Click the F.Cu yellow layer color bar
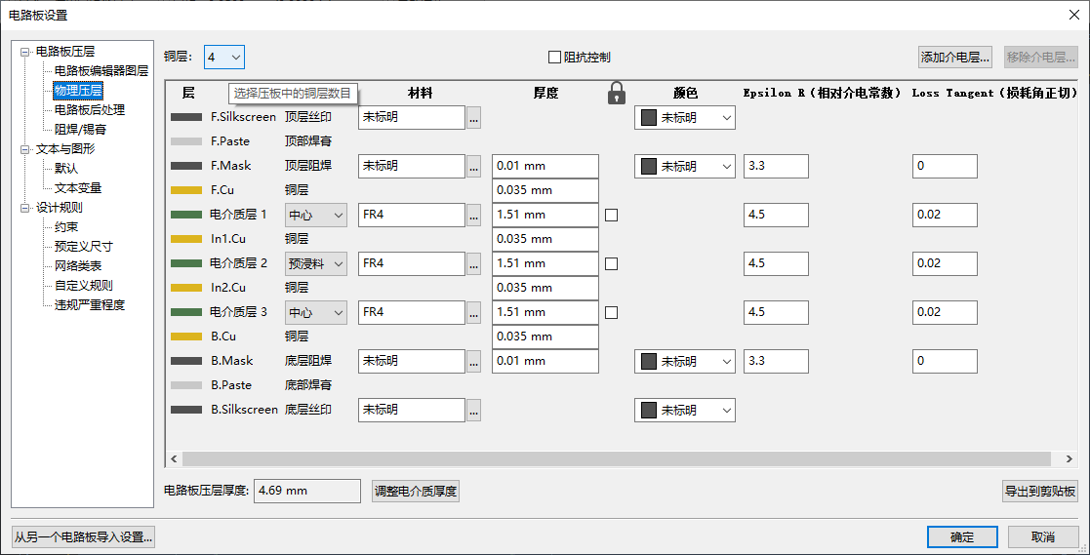The height and width of the screenshot is (555, 1090). (x=185, y=190)
